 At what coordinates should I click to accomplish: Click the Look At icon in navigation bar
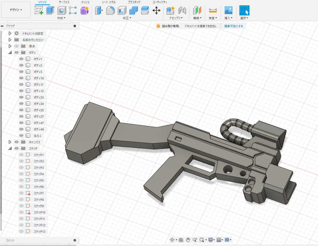tap(181, 240)
